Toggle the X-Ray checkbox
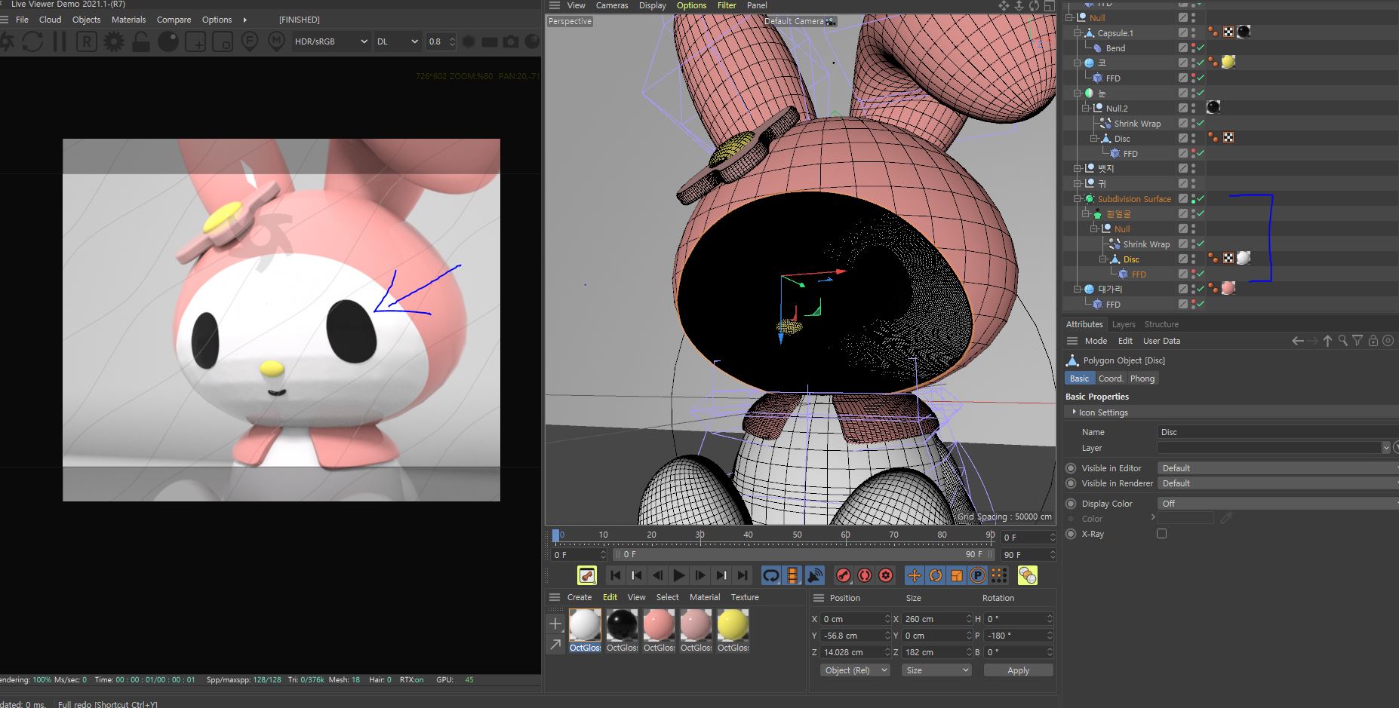The width and height of the screenshot is (1399, 708). point(1161,534)
